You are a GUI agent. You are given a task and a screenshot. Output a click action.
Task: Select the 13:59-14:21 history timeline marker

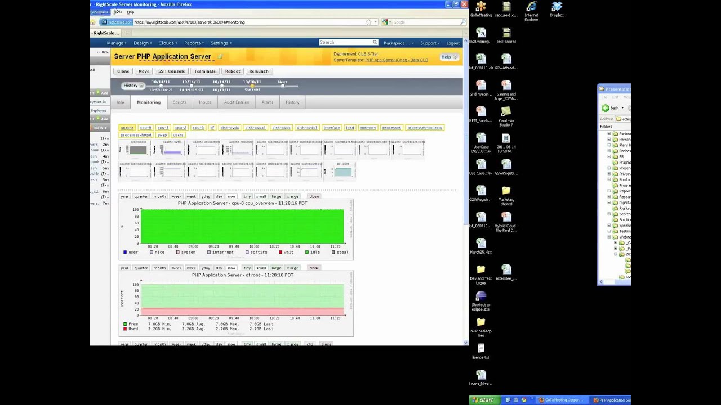pos(161,85)
